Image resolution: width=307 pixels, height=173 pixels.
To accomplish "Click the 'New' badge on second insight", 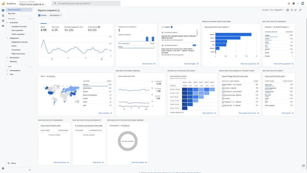I will 194,45.
